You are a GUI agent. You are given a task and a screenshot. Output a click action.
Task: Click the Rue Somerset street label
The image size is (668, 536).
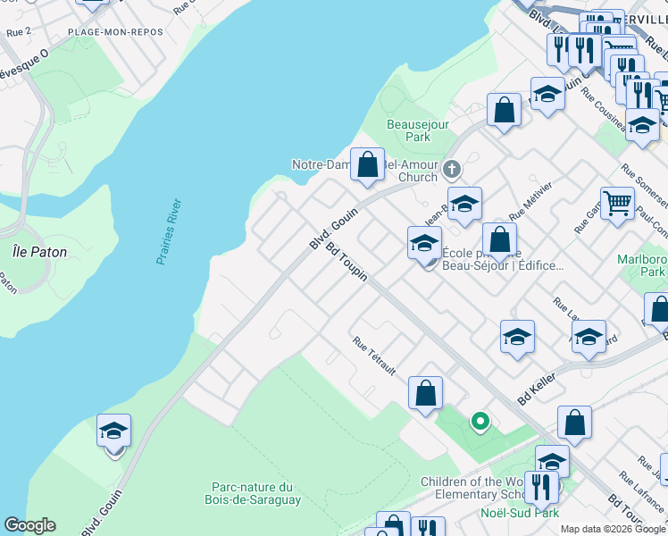(x=644, y=185)
